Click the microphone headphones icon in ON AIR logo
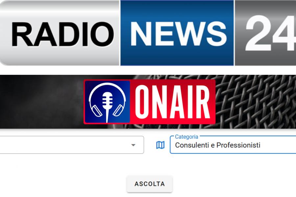 [x=107, y=102]
